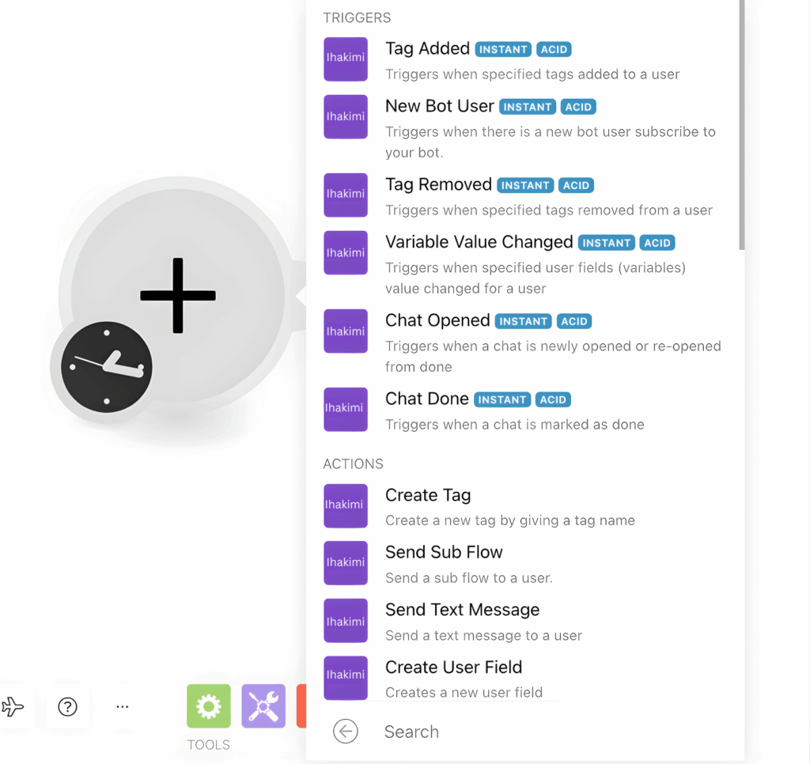Screen dimensions: 810x764
Task: Click the module list vertical scrollbar
Action: point(741,127)
